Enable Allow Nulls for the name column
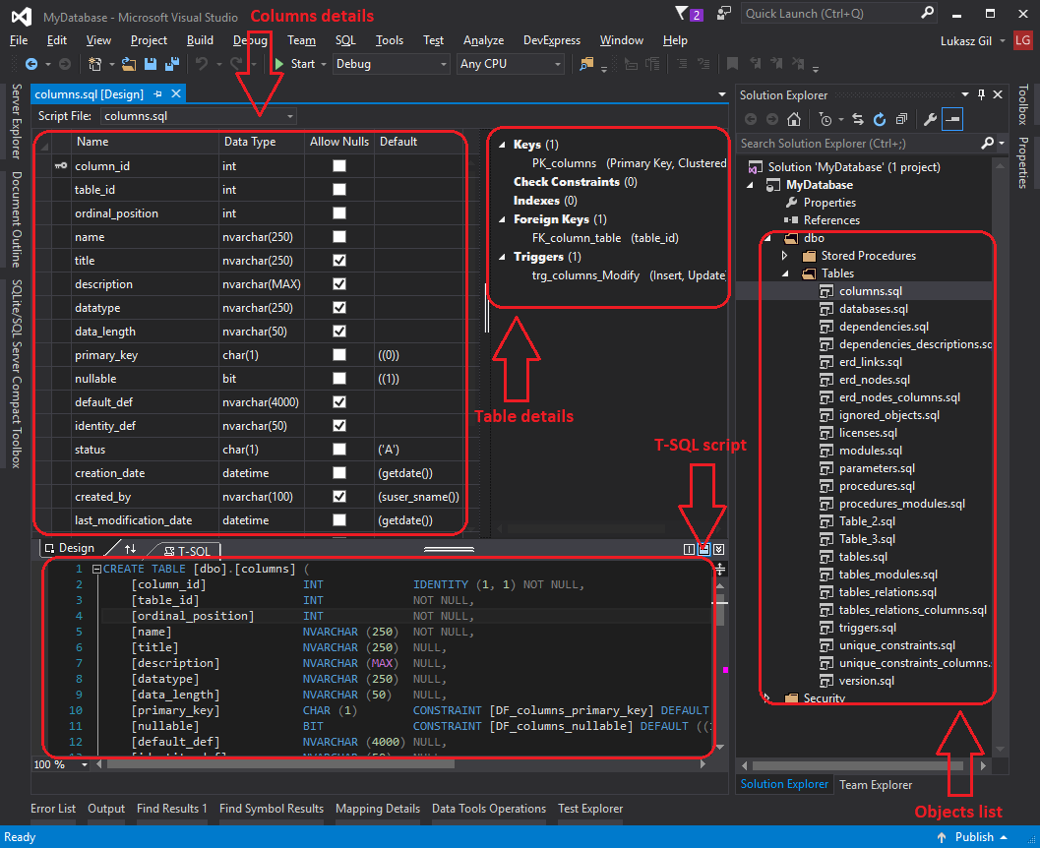The height and width of the screenshot is (848, 1040). [x=339, y=237]
